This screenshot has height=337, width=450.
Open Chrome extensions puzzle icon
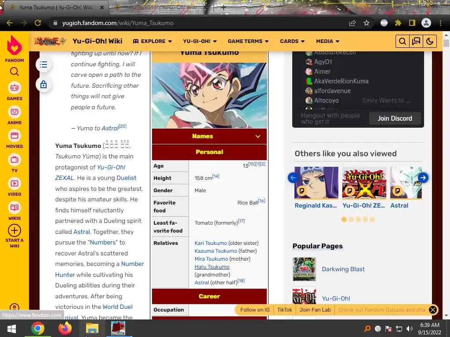(398, 23)
